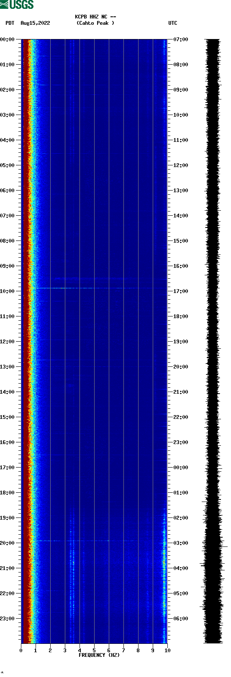Click the 23:00 UTC time label
This screenshot has height=677, width=231.
pyautogui.click(x=181, y=442)
